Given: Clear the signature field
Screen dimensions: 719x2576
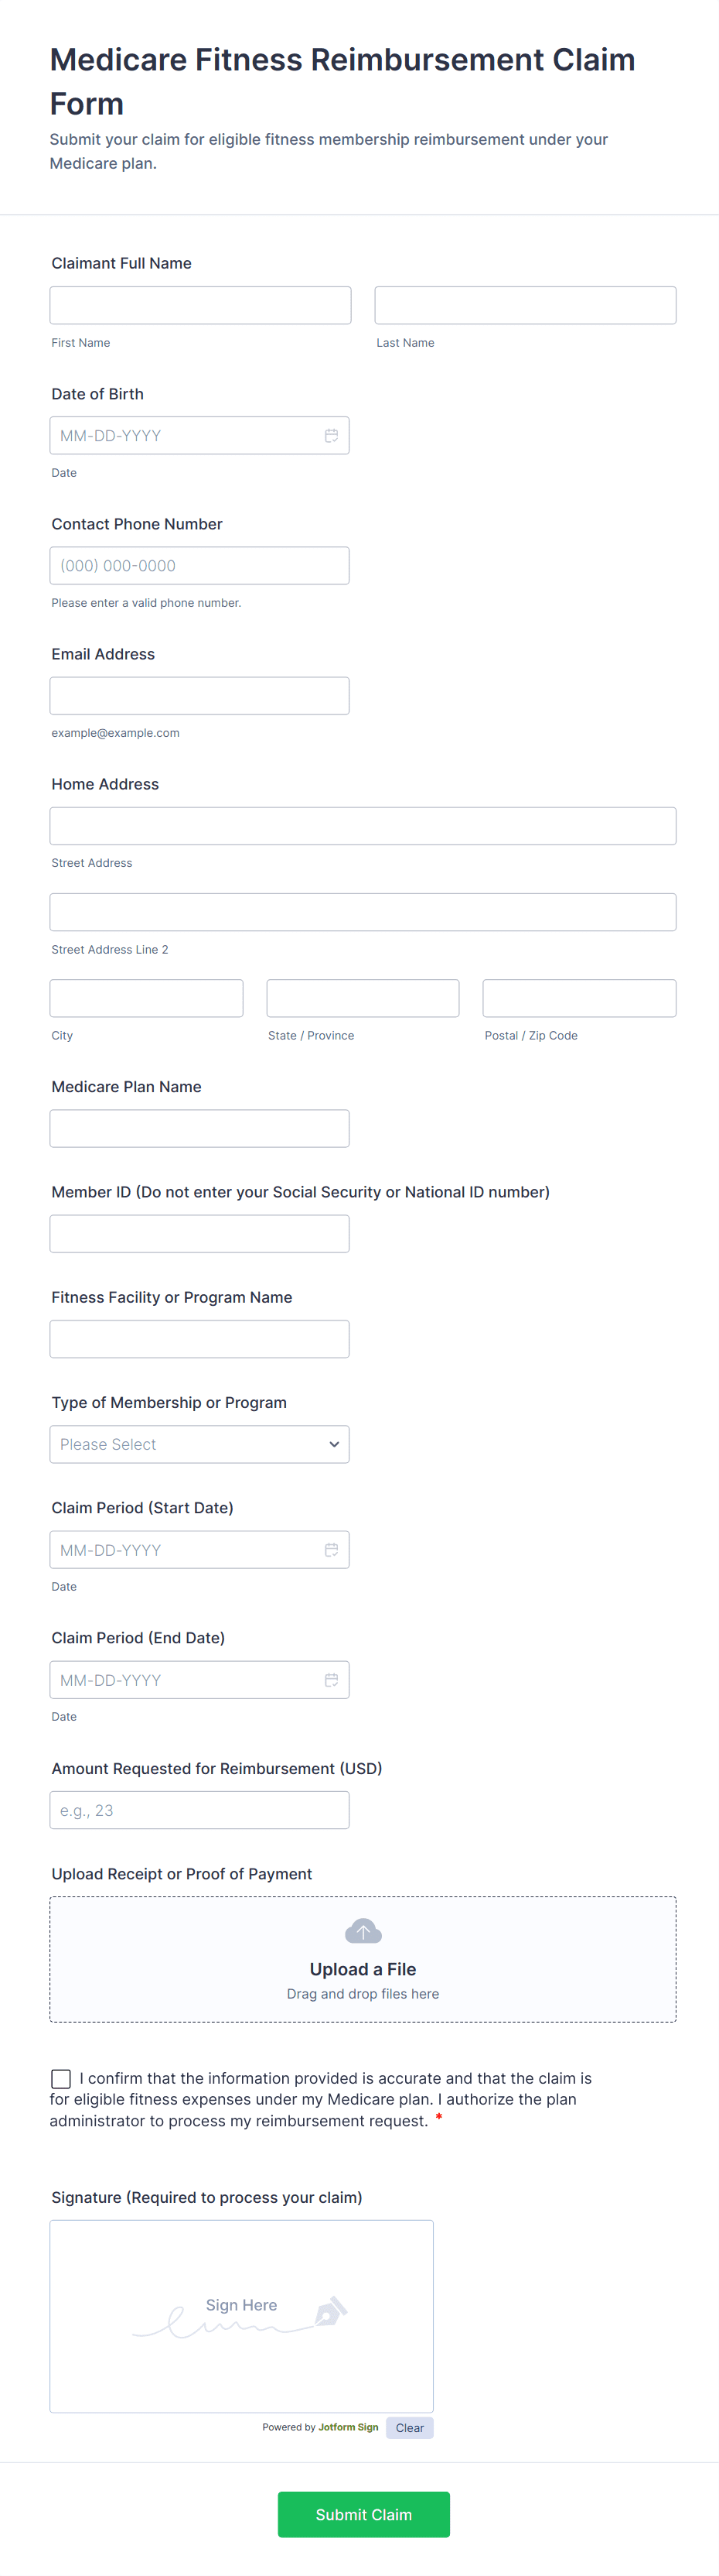Looking at the screenshot, I should coord(410,2428).
